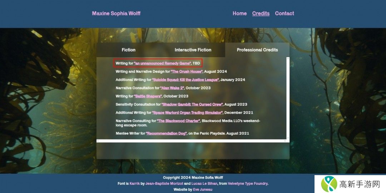Open the Karrik font link in footer
This screenshot has height=193, width=386.
134,184
